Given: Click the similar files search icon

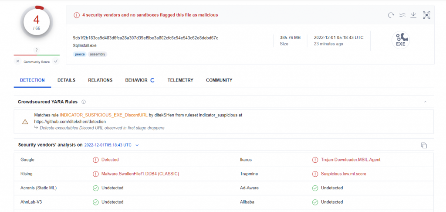Looking at the screenshot, I should 402,15.
